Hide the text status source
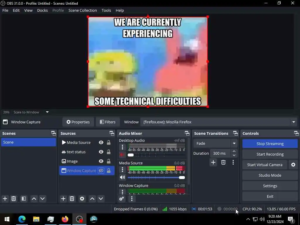300x225 pixels. [x=101, y=152]
